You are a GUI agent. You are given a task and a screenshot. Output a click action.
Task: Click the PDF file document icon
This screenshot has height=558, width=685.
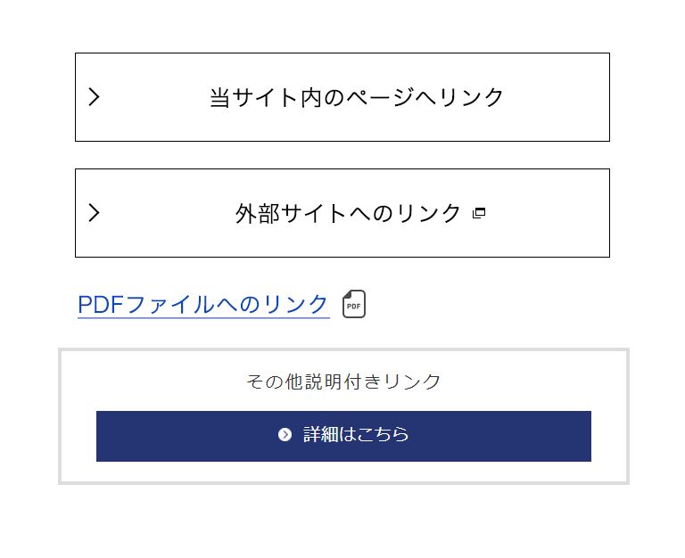pos(354,304)
